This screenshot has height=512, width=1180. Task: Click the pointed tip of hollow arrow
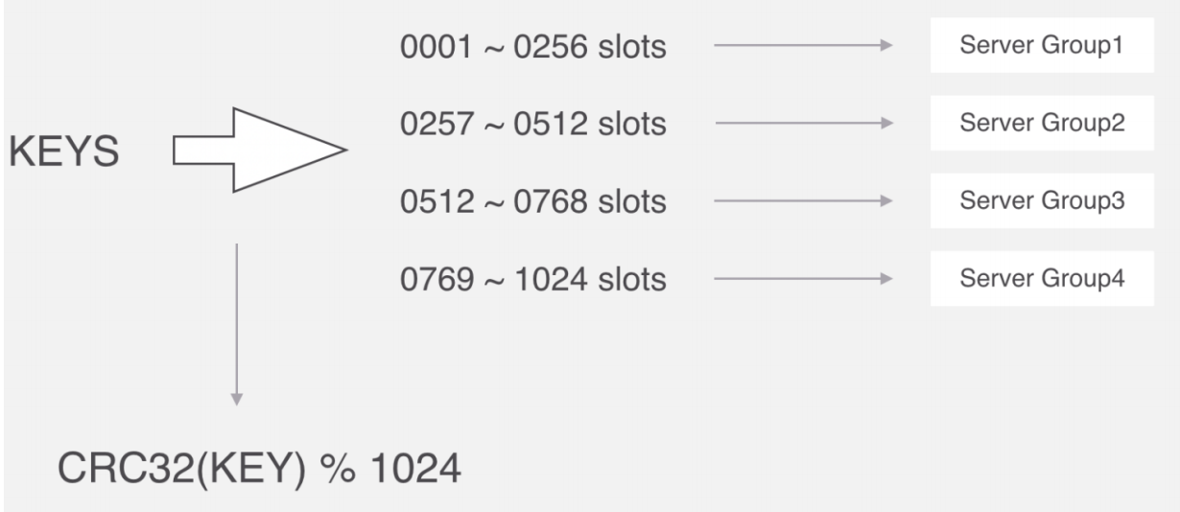tap(341, 151)
